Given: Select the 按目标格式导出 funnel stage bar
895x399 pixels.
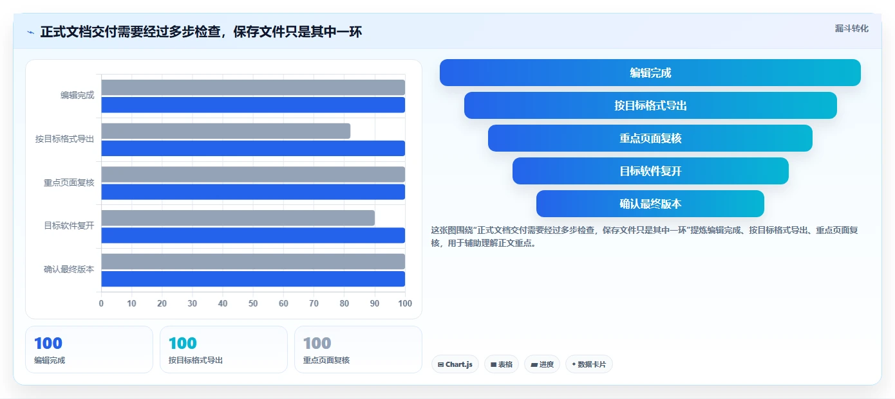Looking at the screenshot, I should click(x=650, y=105).
